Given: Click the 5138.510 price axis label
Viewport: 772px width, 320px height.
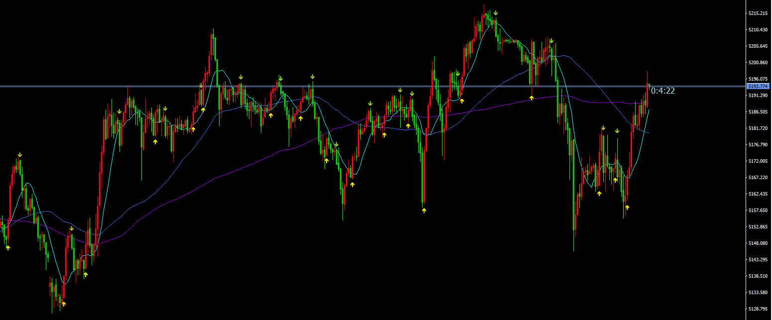Looking at the screenshot, I should tap(758, 276).
